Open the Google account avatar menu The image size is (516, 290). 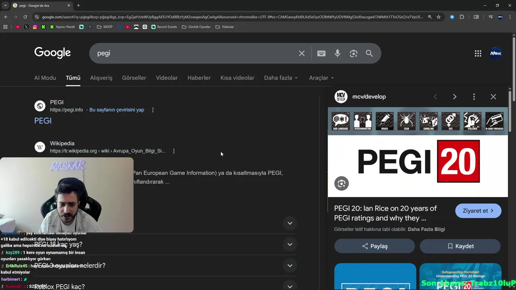pos(496,53)
